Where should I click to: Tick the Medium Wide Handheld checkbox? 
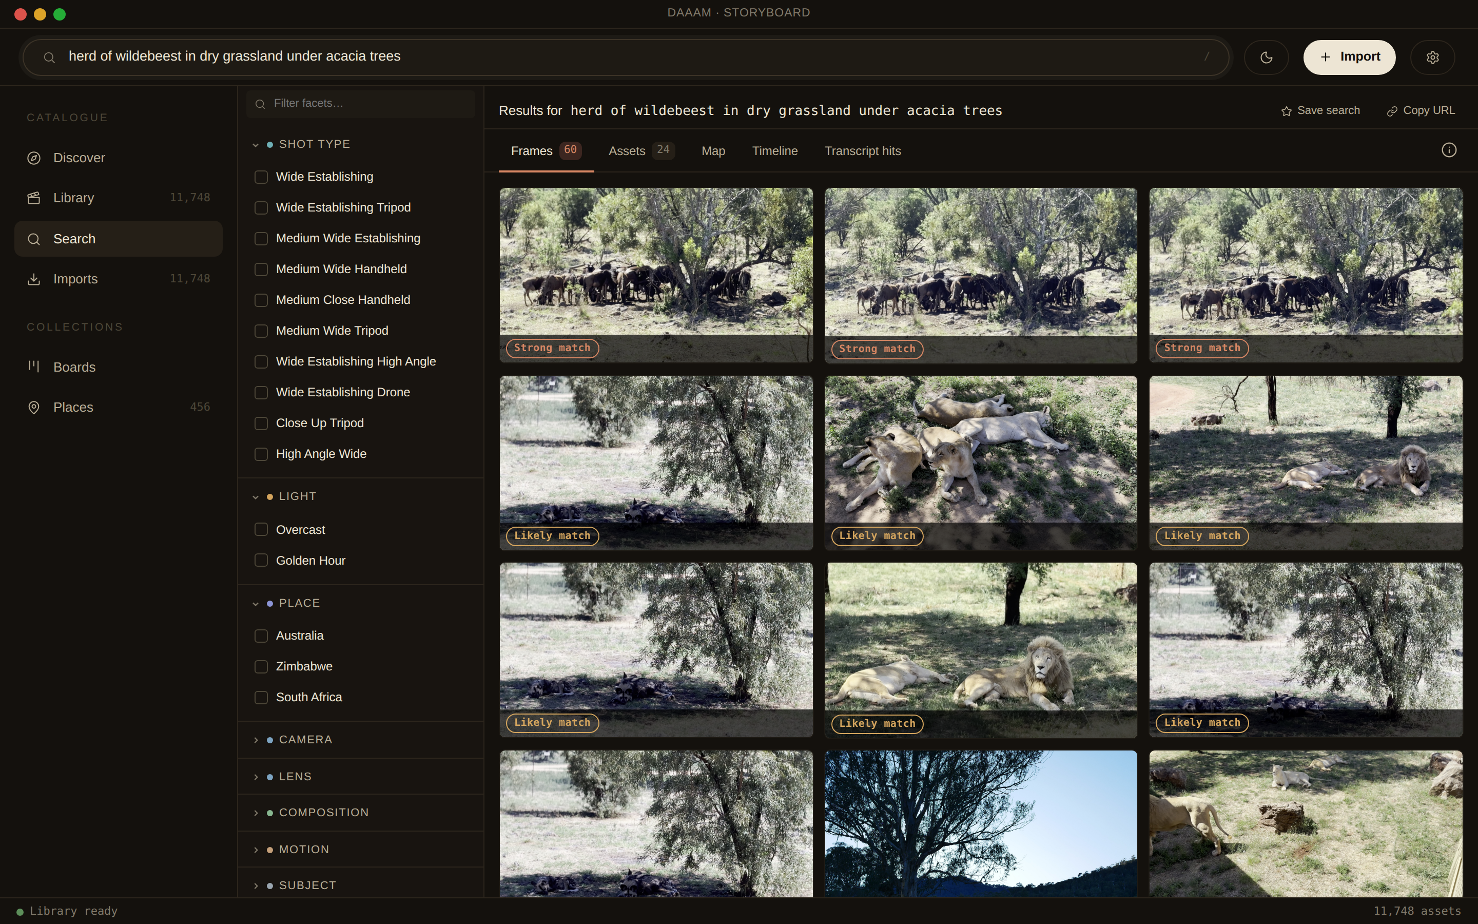tap(261, 269)
